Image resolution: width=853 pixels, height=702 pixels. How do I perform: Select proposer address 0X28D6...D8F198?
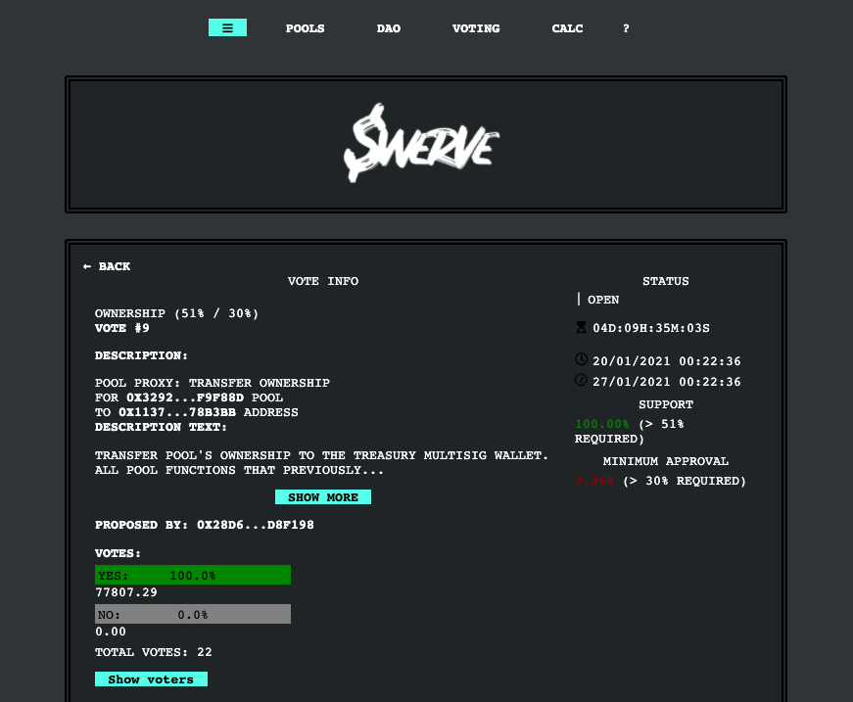point(256,526)
